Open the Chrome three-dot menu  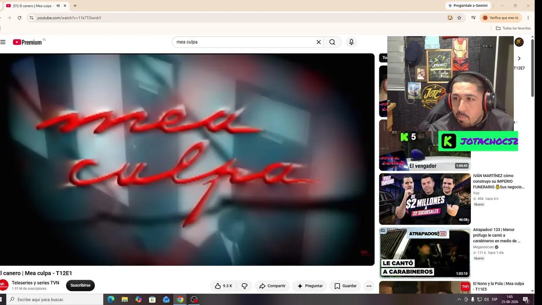point(528,18)
